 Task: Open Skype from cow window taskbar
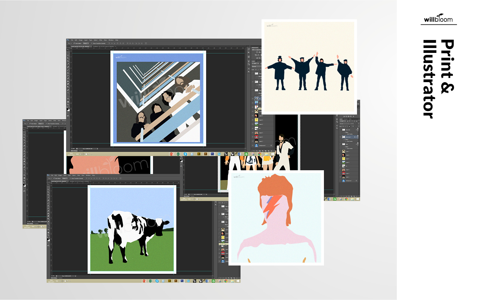point(157,281)
